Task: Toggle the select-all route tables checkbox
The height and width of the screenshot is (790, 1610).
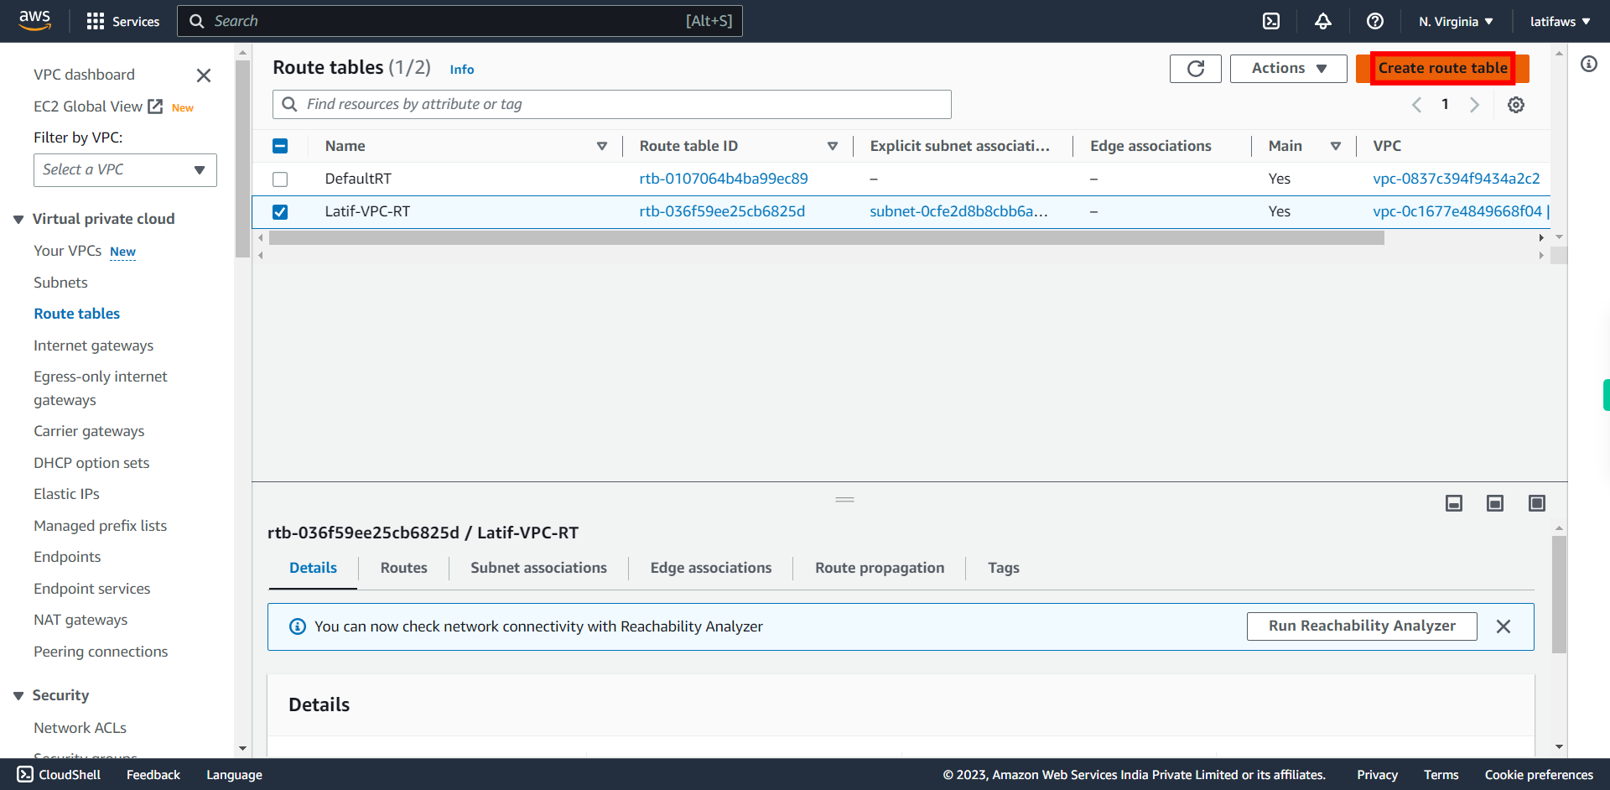Action: click(x=280, y=146)
